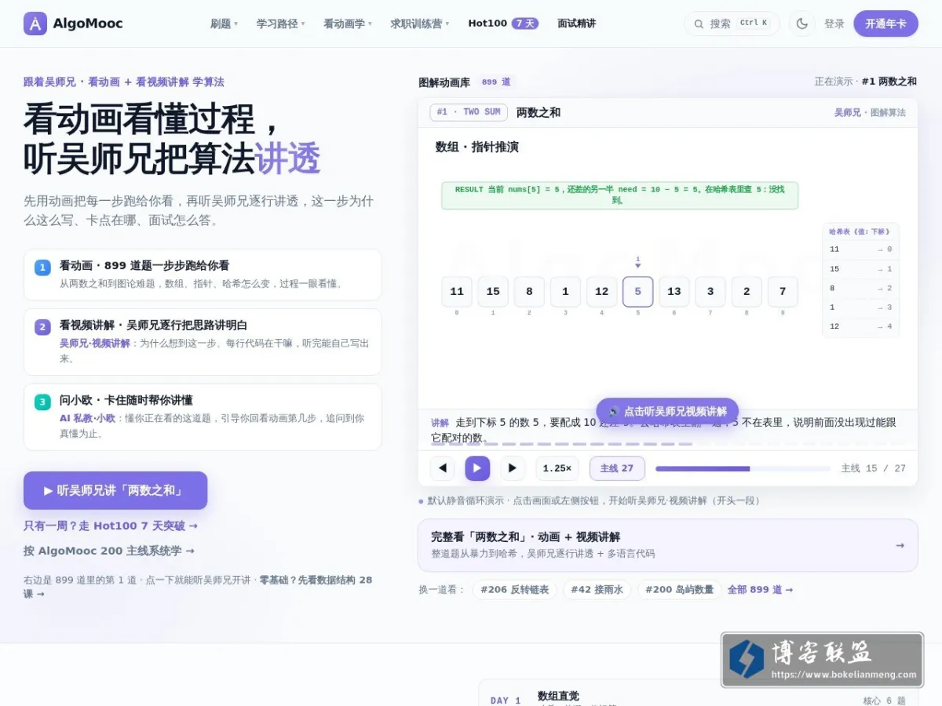
Task: Expand the 看动画学 dropdown menu
Action: pyautogui.click(x=348, y=24)
